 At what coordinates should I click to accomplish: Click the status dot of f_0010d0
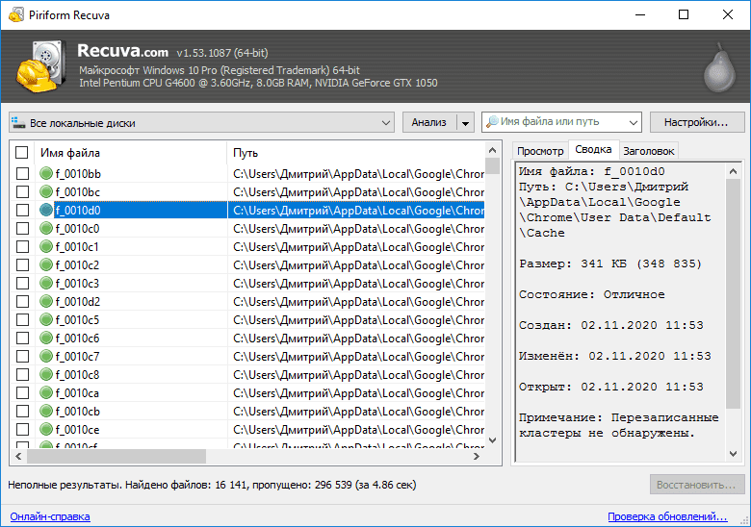46,210
